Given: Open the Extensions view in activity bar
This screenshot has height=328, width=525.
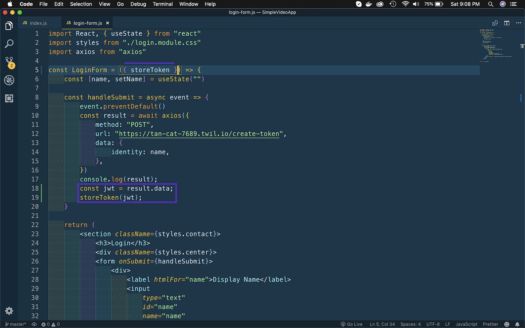Looking at the screenshot, I should [x=9, y=98].
